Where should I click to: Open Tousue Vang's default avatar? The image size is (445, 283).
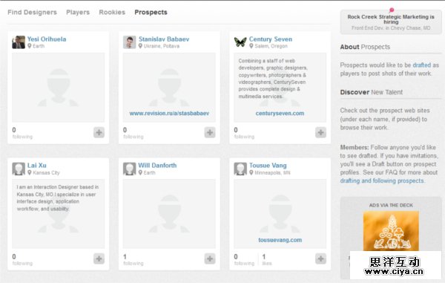240,169
